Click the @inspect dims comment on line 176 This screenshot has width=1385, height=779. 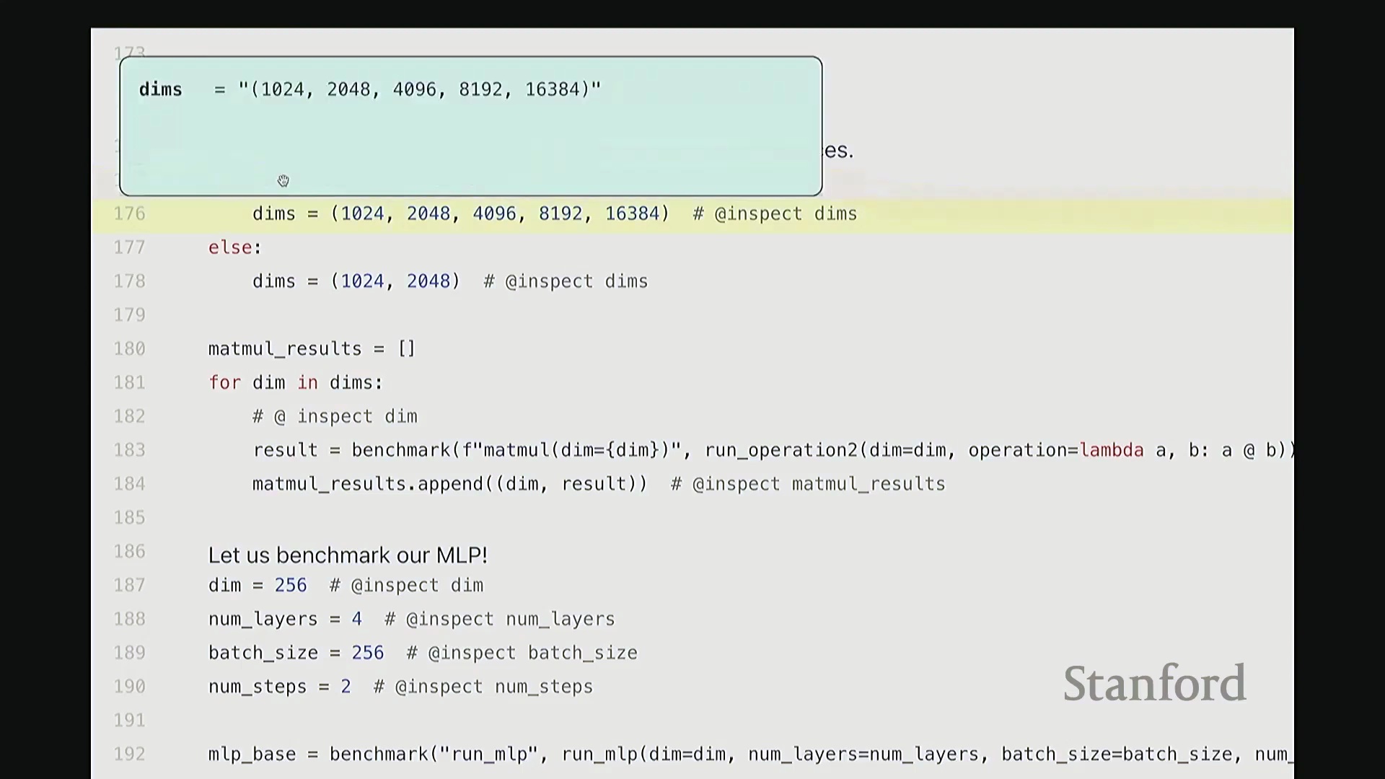[x=775, y=214]
